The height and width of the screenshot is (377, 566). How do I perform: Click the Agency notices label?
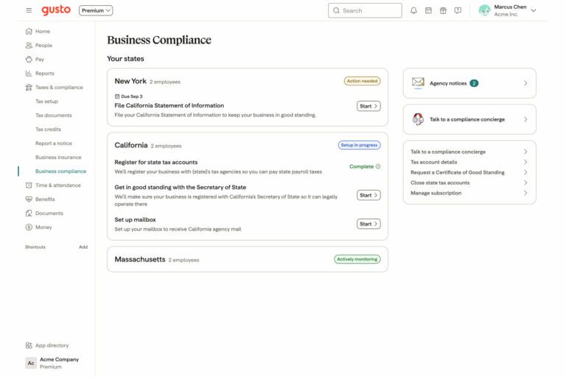(x=448, y=83)
